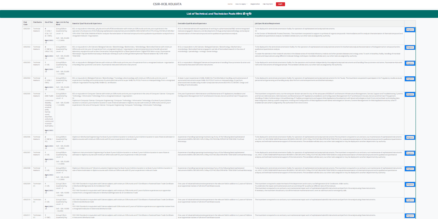Register for Instrument Mechanic Technician post 2511
Image resolution: width=438 pixels, height=219 pixels.
pyautogui.click(x=410, y=216)
